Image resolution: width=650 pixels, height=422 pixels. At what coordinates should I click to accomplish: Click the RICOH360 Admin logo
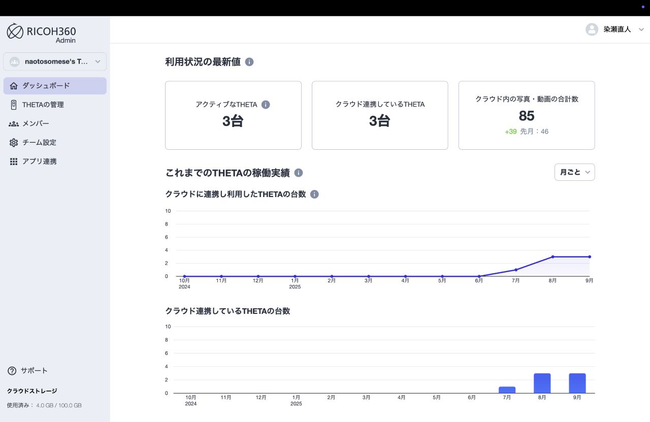click(x=41, y=33)
